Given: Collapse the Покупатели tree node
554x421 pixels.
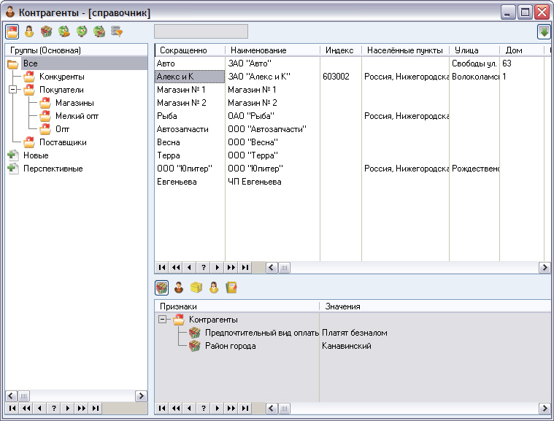Looking at the screenshot, I should [x=12, y=90].
